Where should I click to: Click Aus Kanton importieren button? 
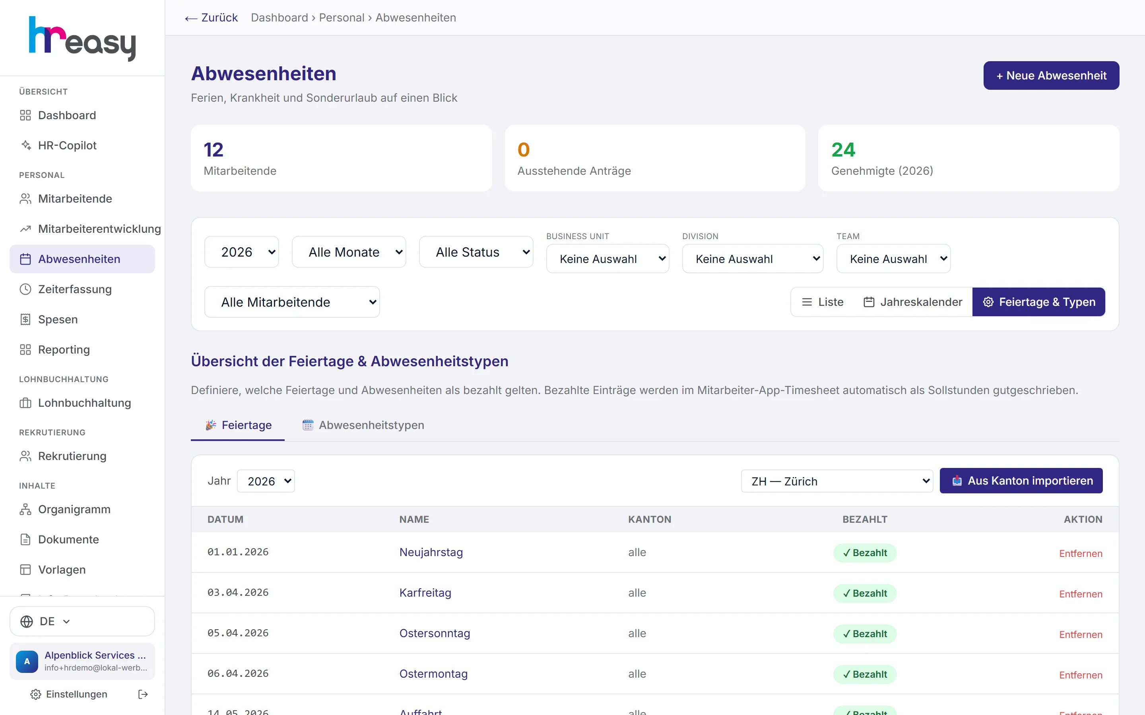(x=1021, y=481)
